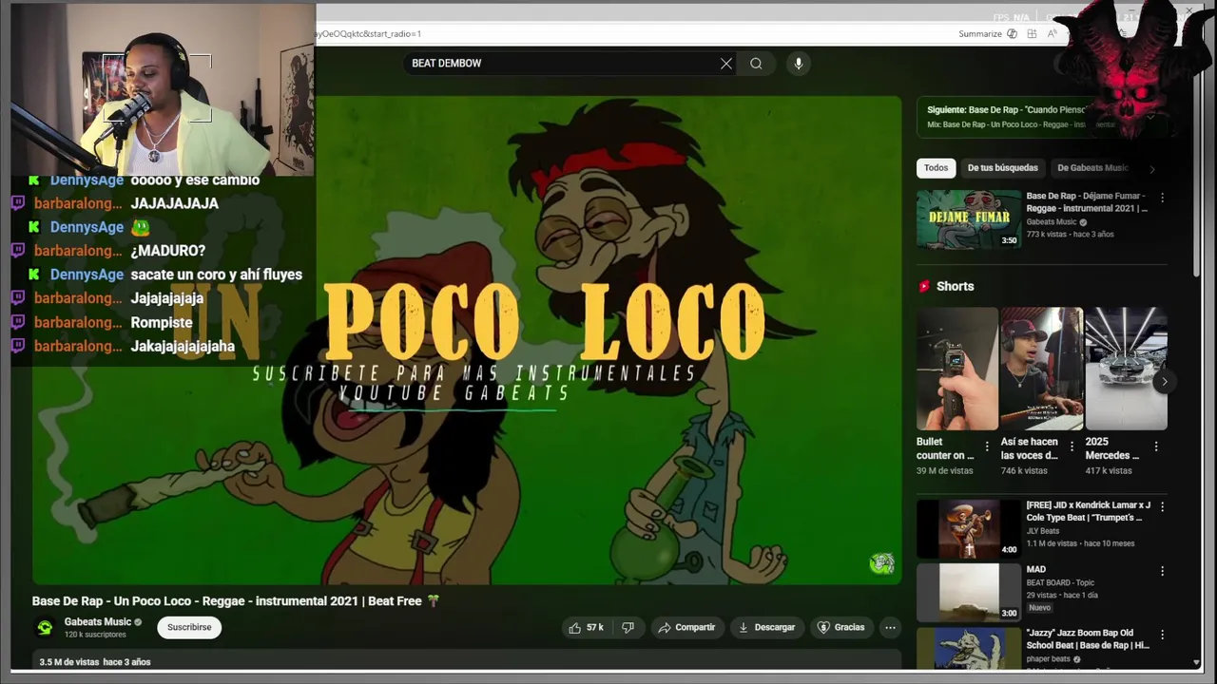Click Jazzy Jazz Boom Bap video title
Viewport: 1217px width, 684px height.
[x=1088, y=638]
